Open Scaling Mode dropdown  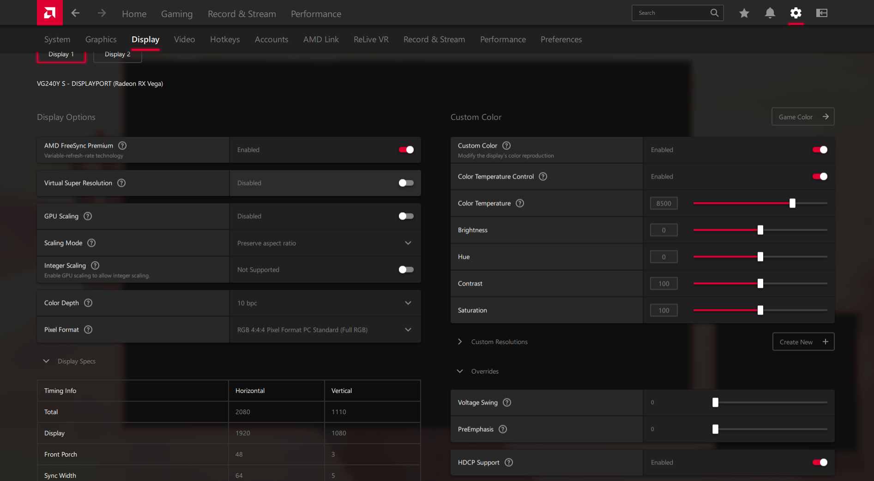click(325, 243)
